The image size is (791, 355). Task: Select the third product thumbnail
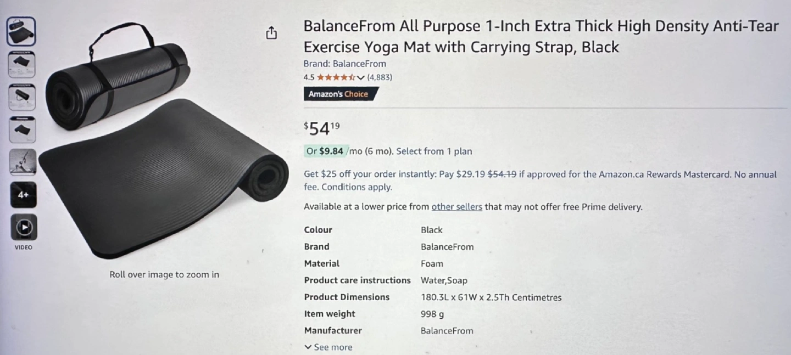point(23,97)
